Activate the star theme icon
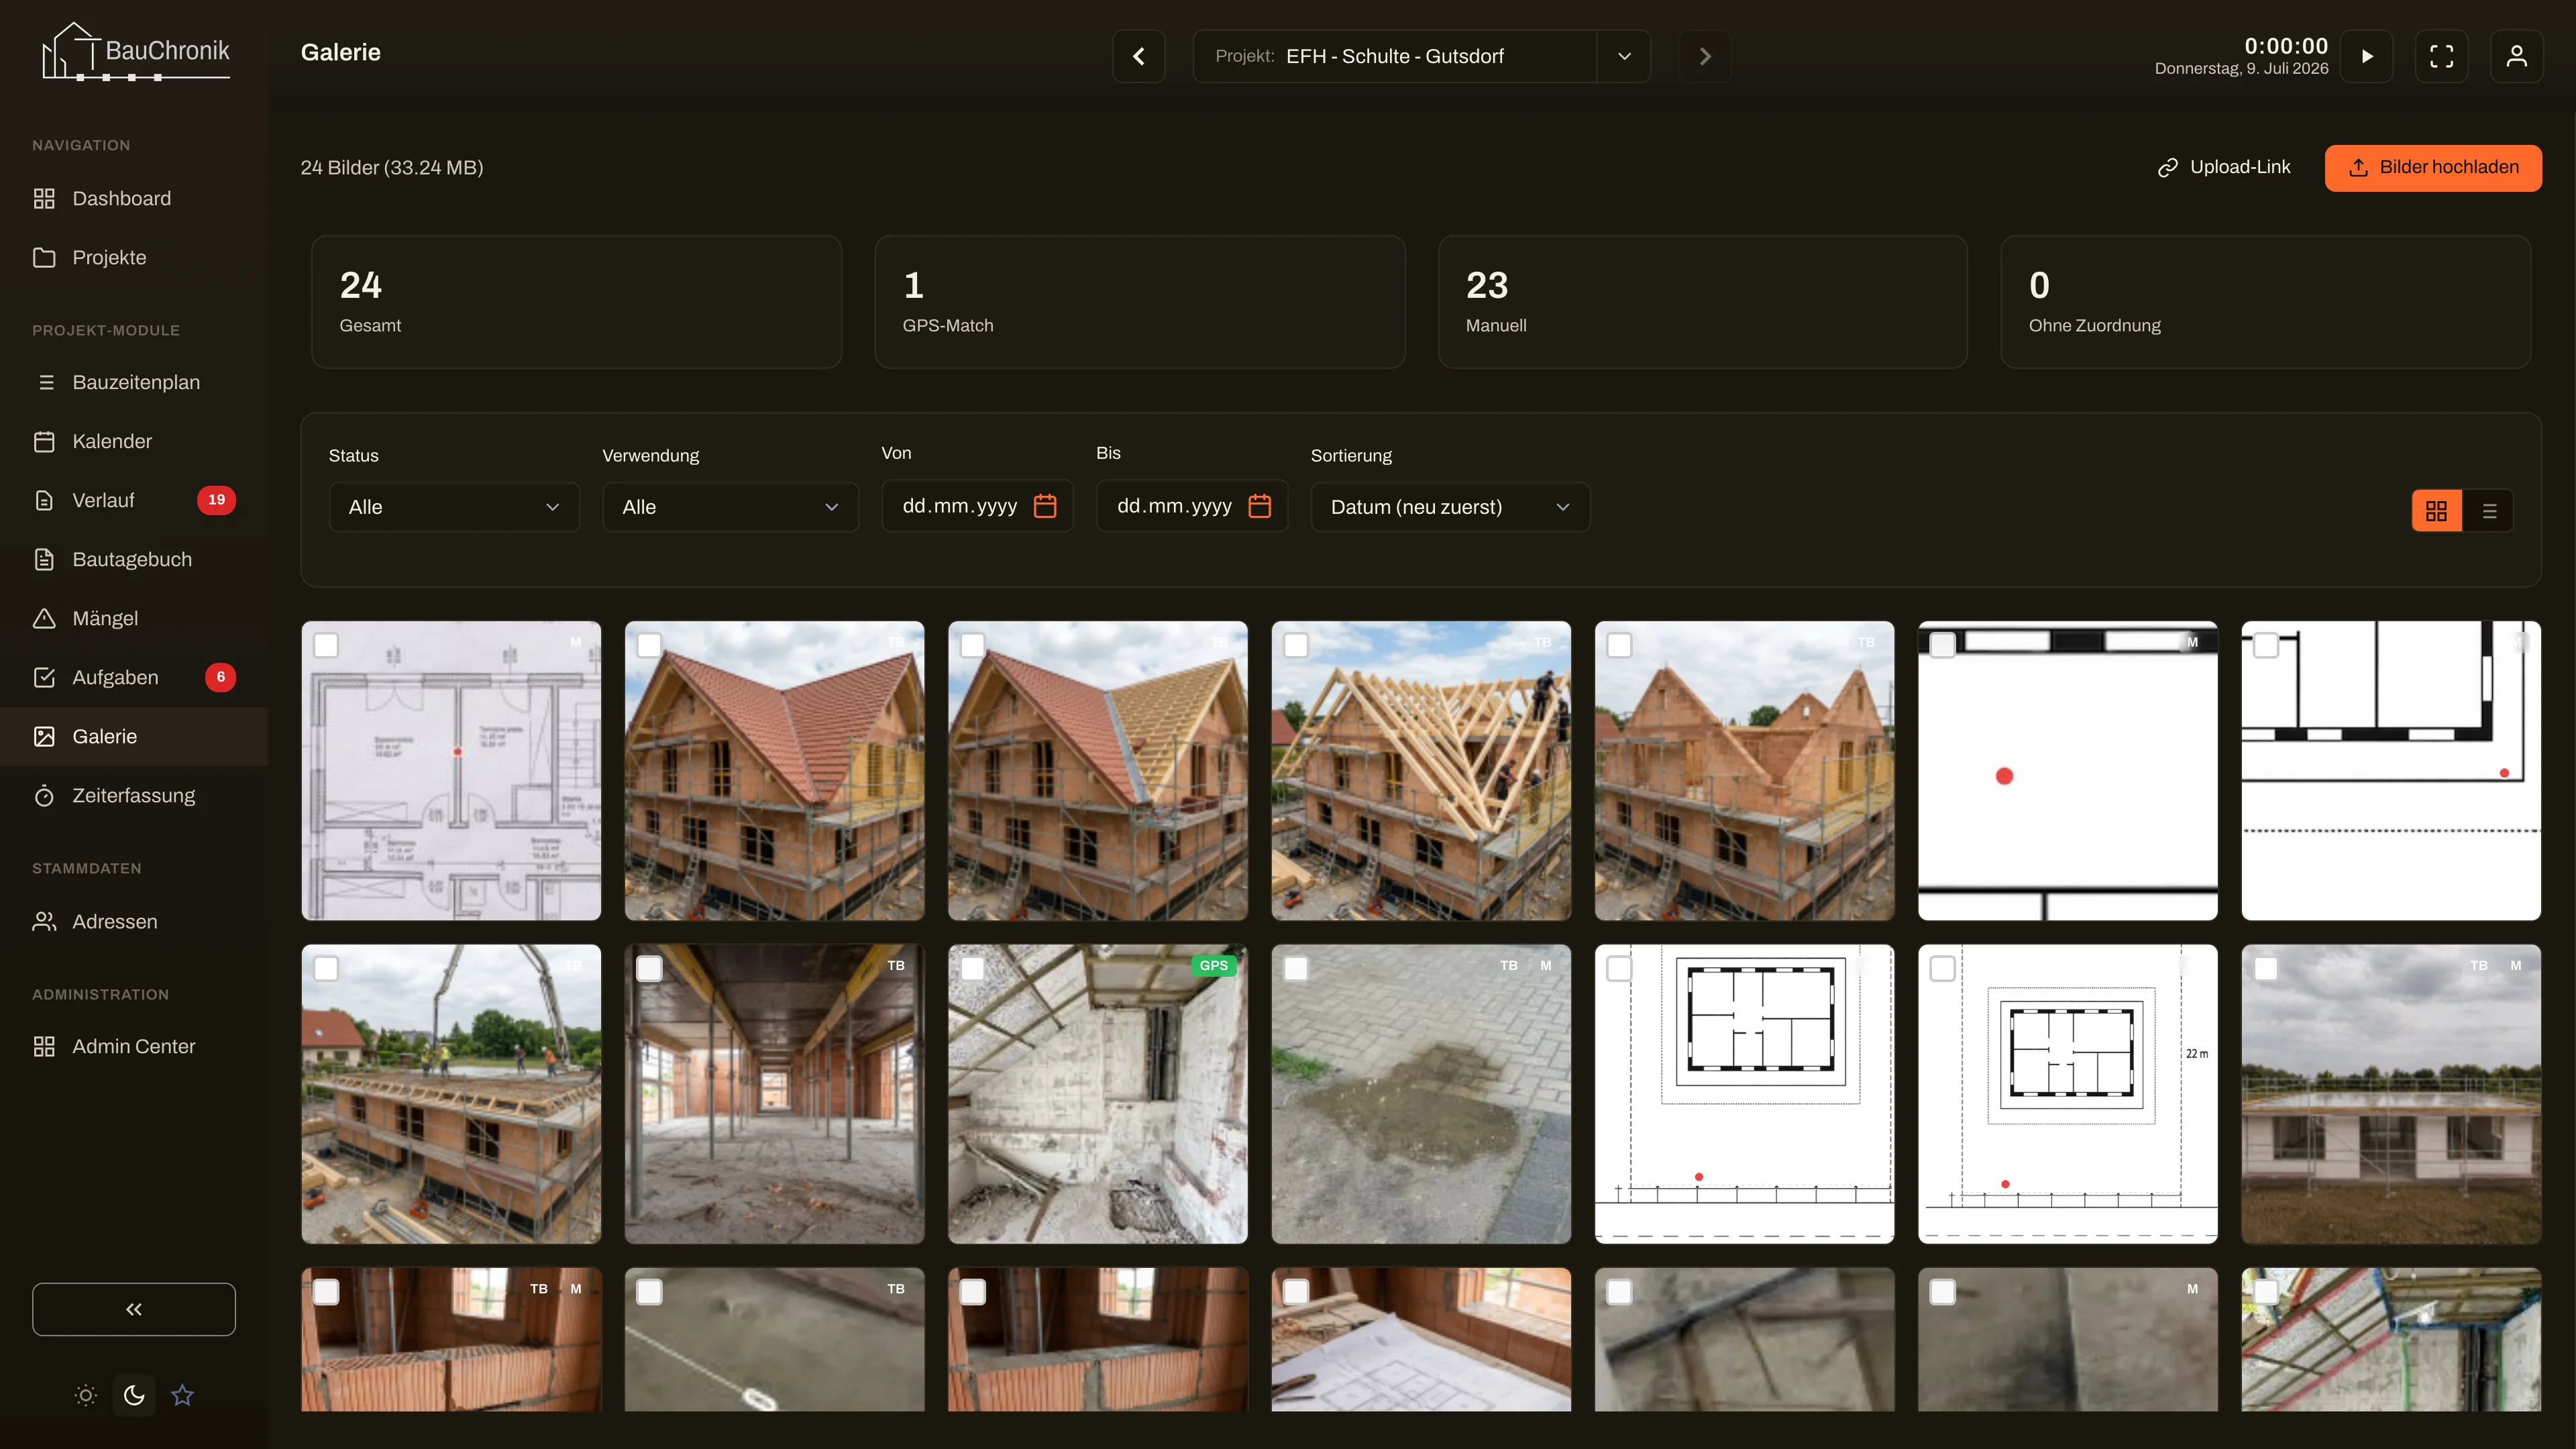The image size is (2576, 1449). coord(182,1395)
